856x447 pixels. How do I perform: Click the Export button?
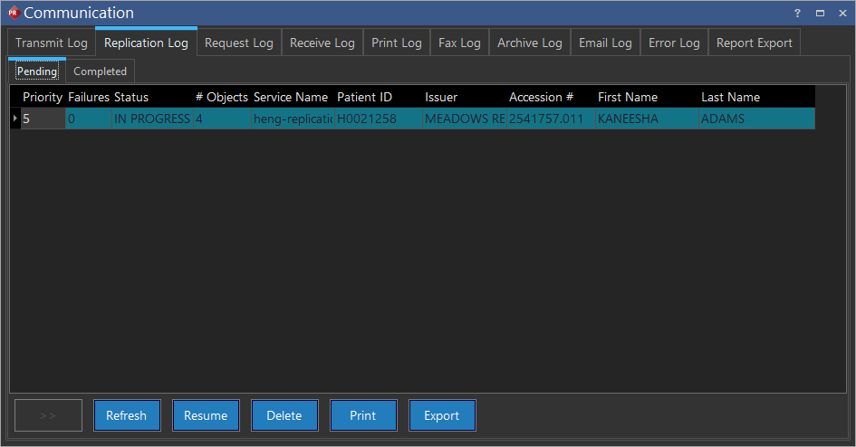[442, 415]
